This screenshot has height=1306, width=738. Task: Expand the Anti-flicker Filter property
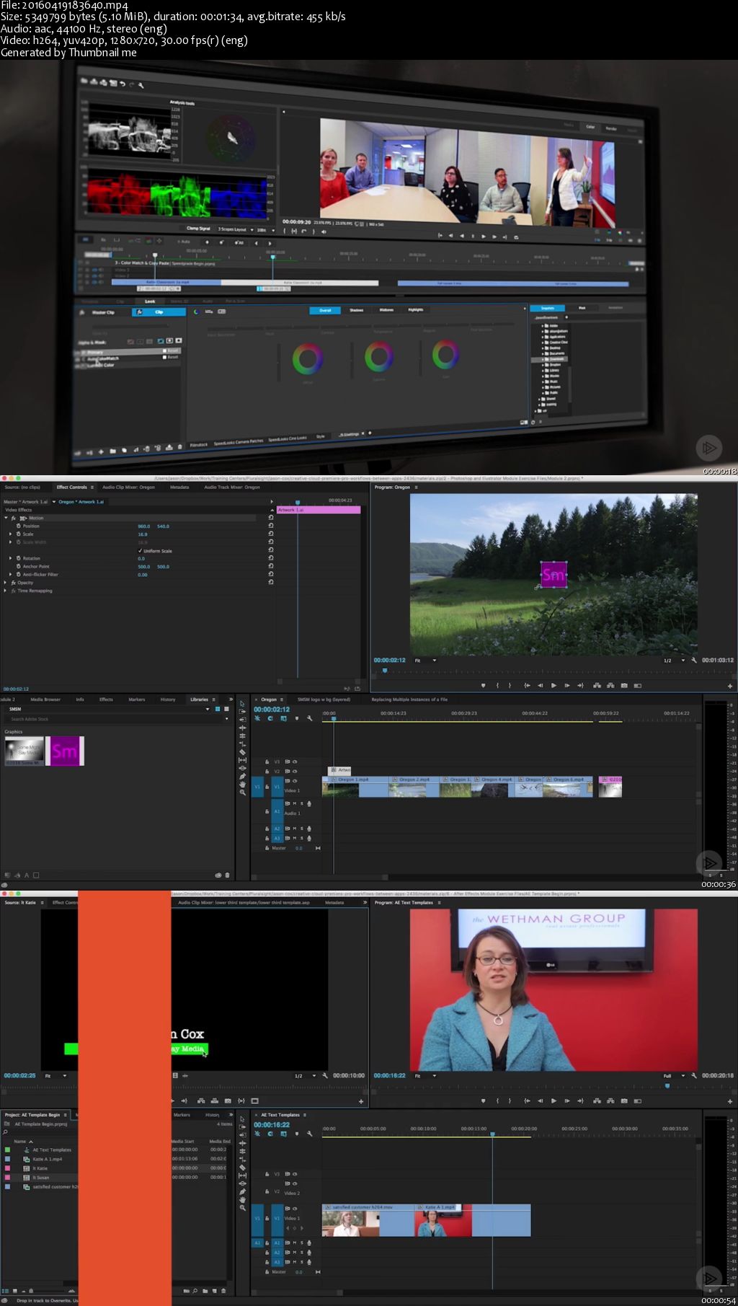tap(10, 574)
